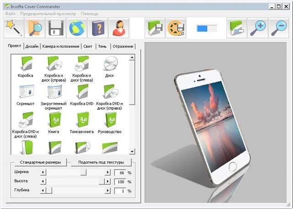Save image using green box floppy icon
The image size is (293, 209).
tap(155, 28)
